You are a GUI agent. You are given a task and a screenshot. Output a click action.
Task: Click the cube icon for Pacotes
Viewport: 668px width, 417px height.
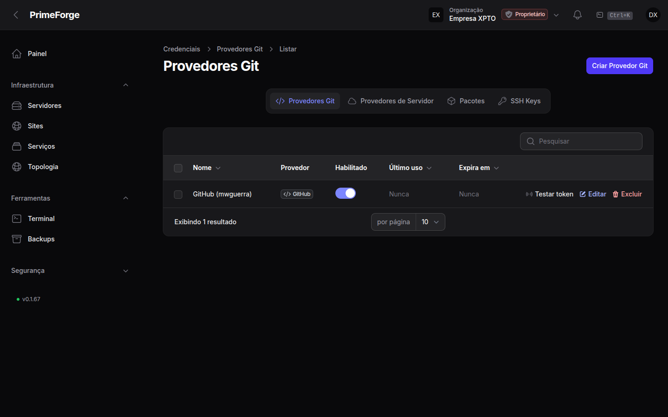point(451,101)
